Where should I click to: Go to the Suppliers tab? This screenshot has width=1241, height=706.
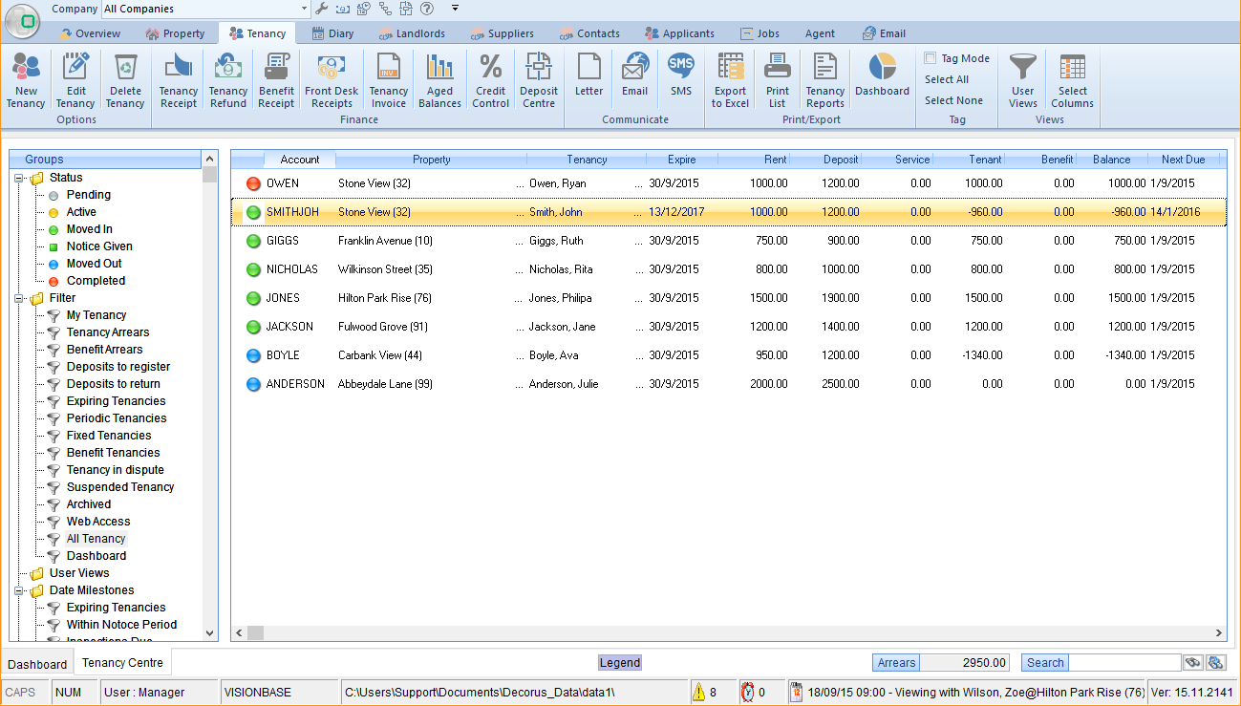pyautogui.click(x=503, y=33)
